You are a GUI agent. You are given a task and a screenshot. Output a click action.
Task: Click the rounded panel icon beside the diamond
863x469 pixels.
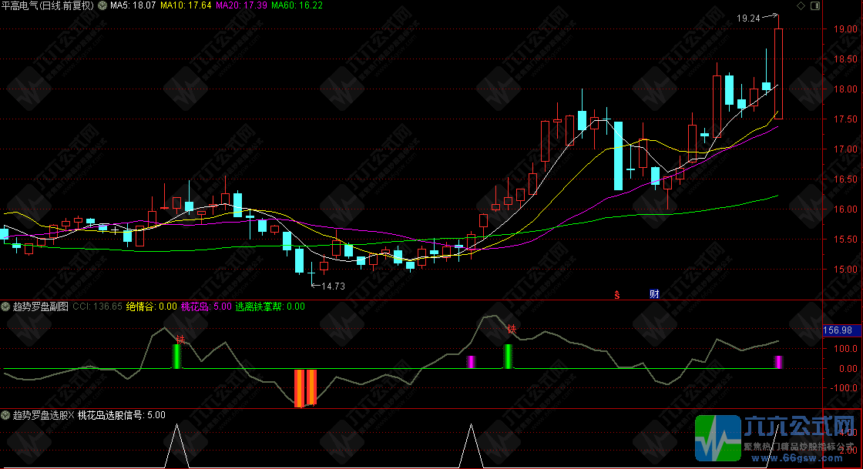[815, 5]
